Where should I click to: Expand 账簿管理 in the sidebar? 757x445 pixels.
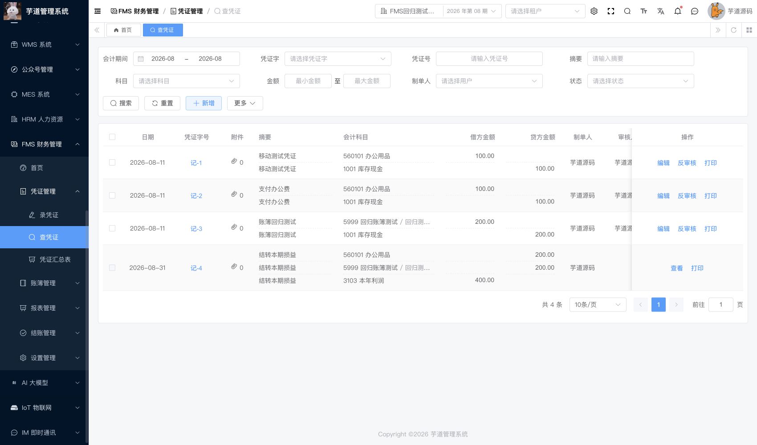(45, 283)
